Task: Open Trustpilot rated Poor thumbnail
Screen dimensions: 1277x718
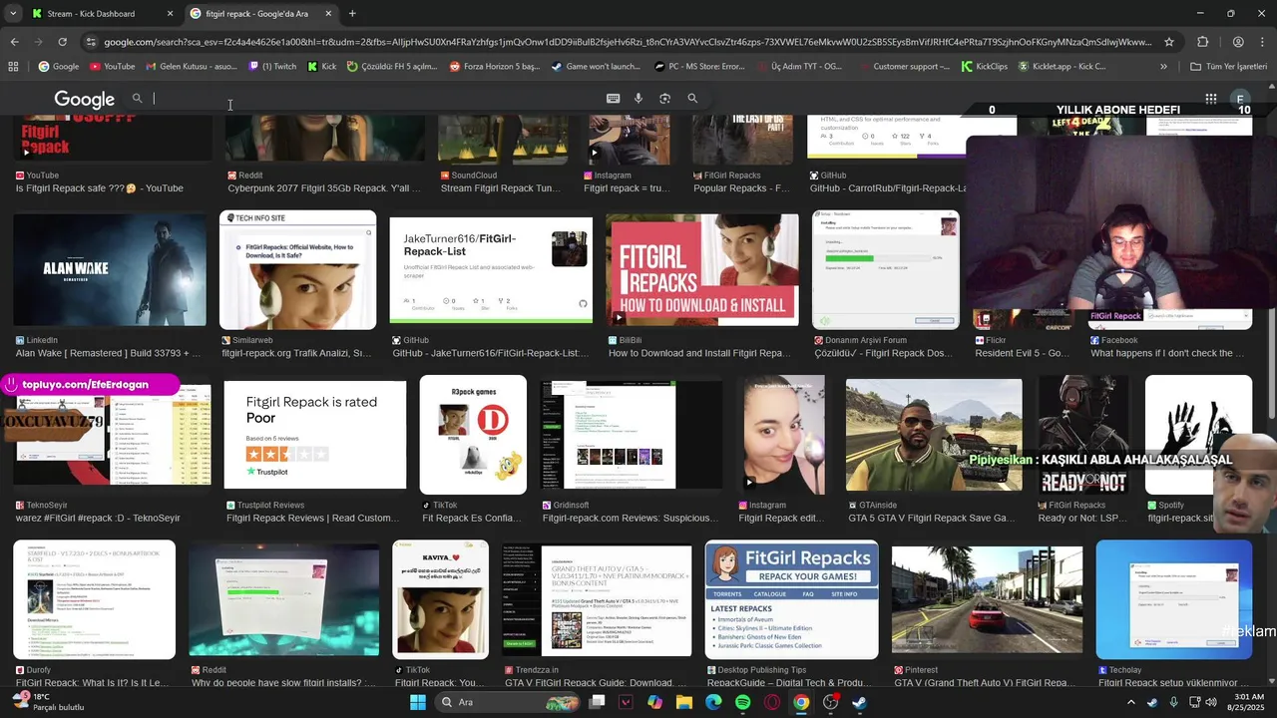Action: click(x=315, y=435)
